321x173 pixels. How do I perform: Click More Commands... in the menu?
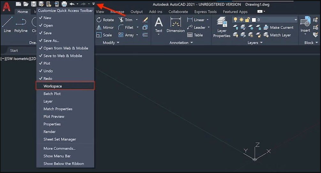click(65, 149)
